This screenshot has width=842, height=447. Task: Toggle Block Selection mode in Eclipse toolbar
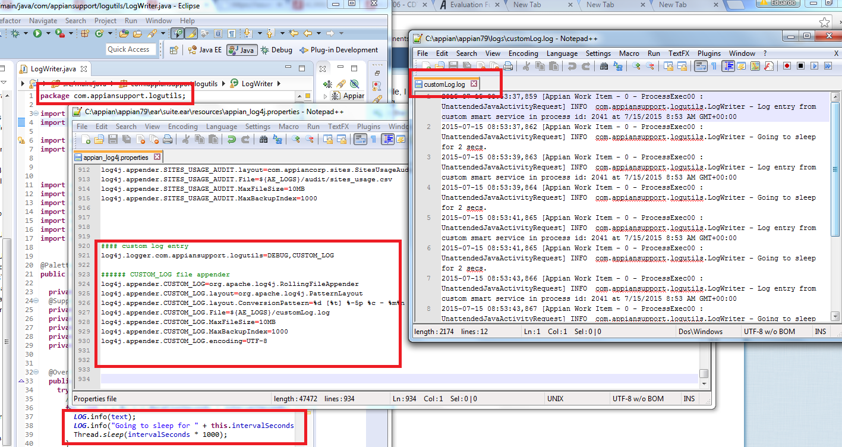coord(218,33)
